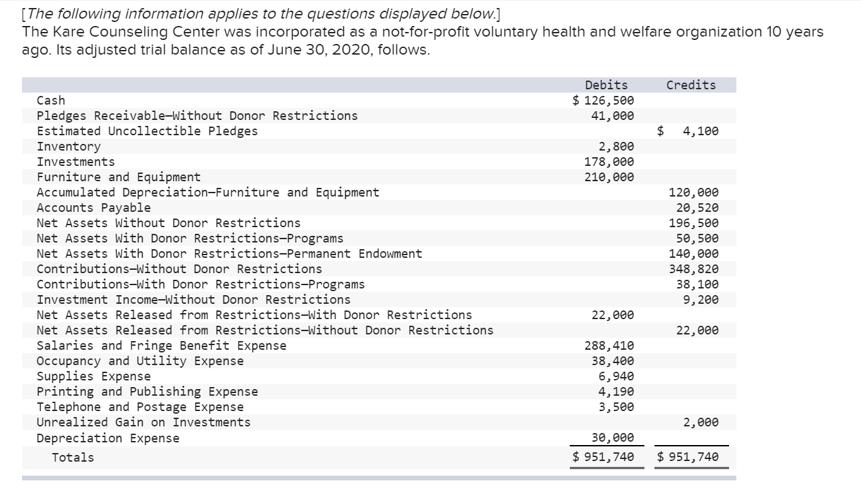This screenshot has height=489, width=861.
Task: Select Pledges Receivable—Without Donor Restrictions label
Action: [197, 116]
